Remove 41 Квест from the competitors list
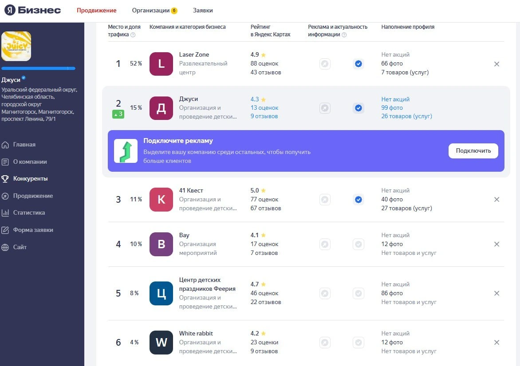Image resolution: width=520 pixels, height=366 pixels. click(496, 200)
